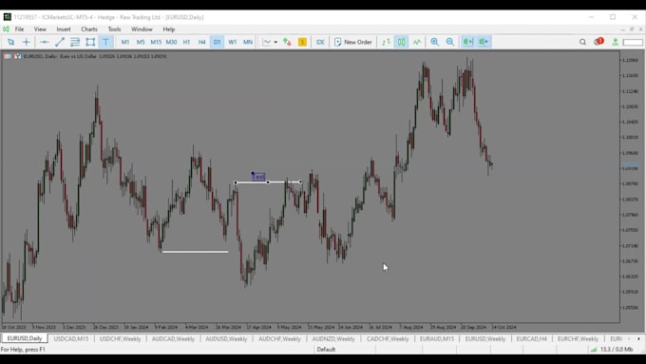Image resolution: width=646 pixels, height=364 pixels.
Task: Click the Default profile in status bar
Action: coord(326,350)
